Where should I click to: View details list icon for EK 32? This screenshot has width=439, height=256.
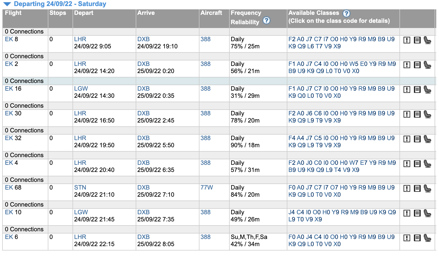tap(417, 139)
